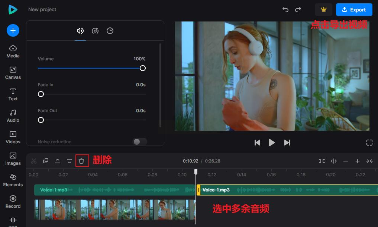Click the playhead marker on the timeline
This screenshot has height=227, width=378.
[196, 171]
